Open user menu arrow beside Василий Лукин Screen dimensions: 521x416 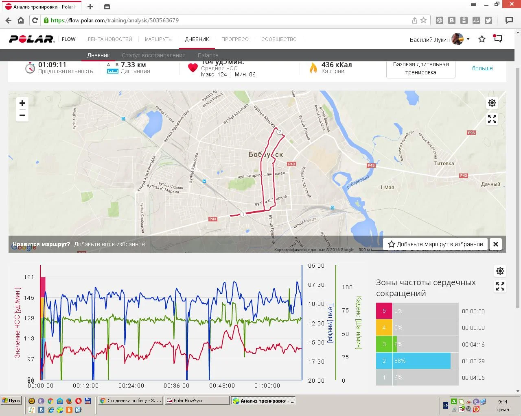coord(468,39)
